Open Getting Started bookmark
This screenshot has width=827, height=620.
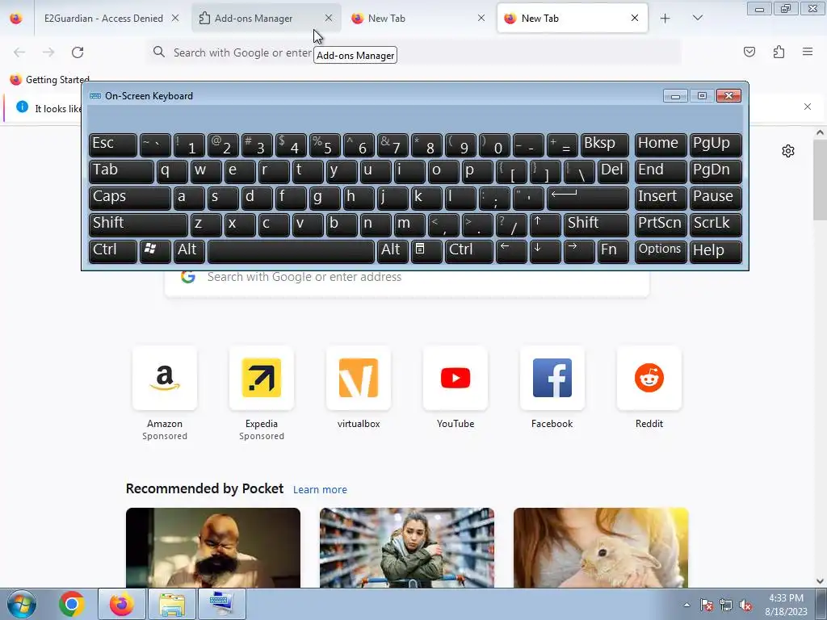coord(49,80)
